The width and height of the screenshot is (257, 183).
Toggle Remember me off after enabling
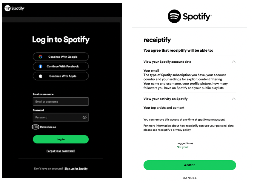[x=35, y=127]
